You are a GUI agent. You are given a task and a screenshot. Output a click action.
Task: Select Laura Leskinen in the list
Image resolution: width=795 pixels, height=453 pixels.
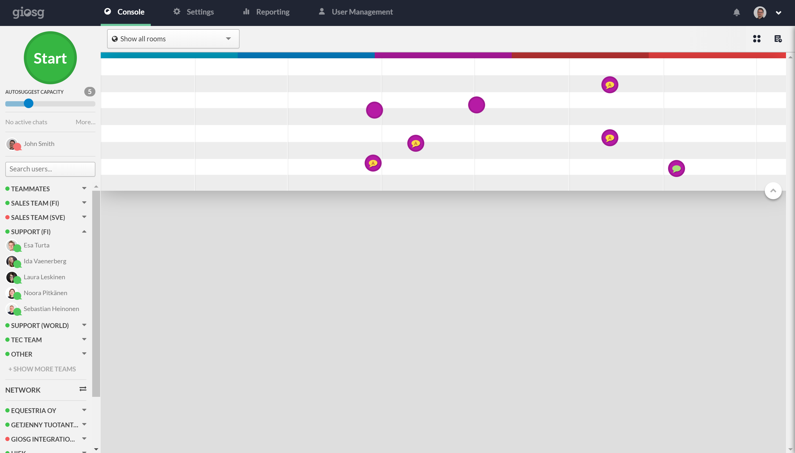tap(44, 277)
